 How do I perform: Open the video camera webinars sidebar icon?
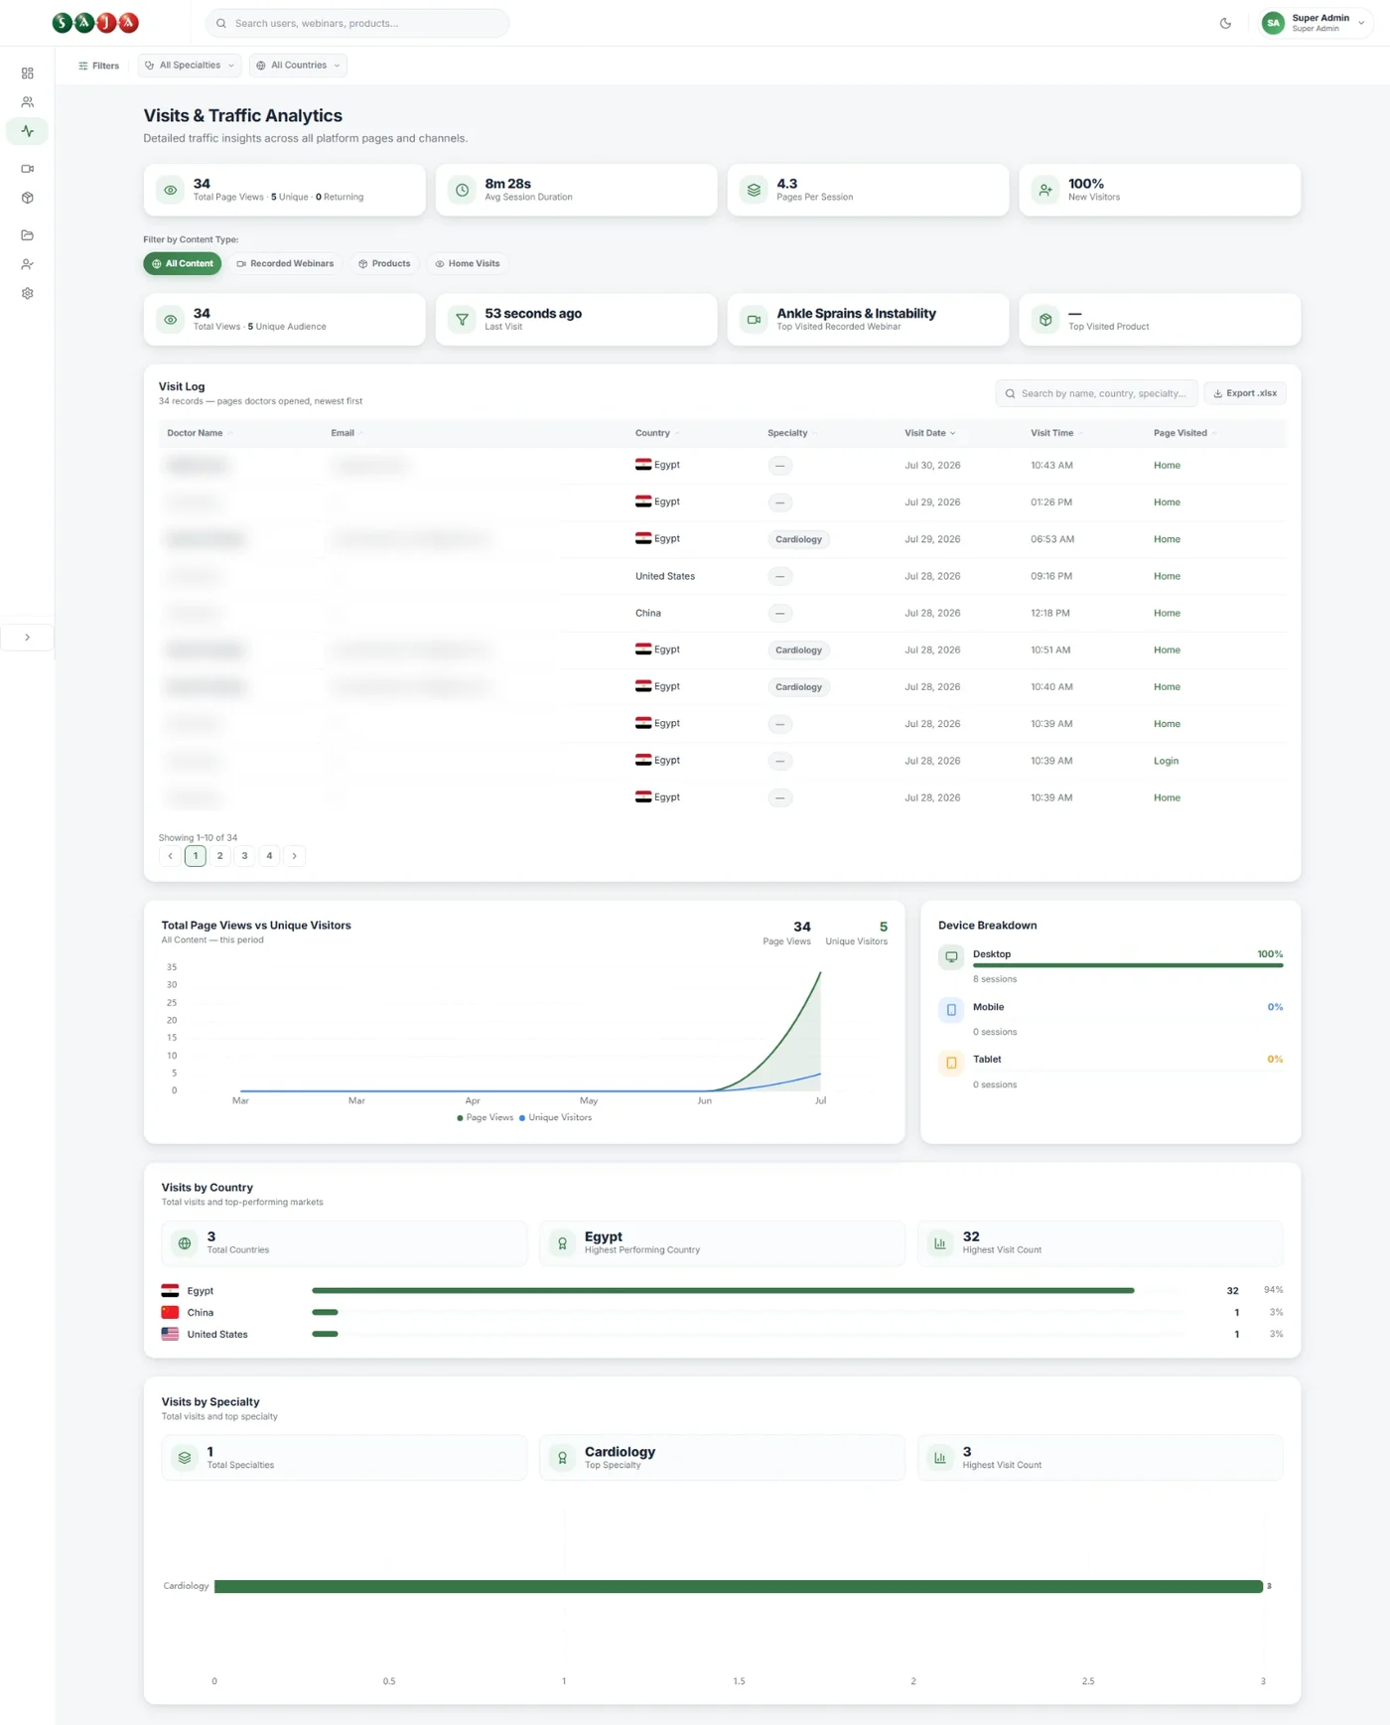coord(27,169)
